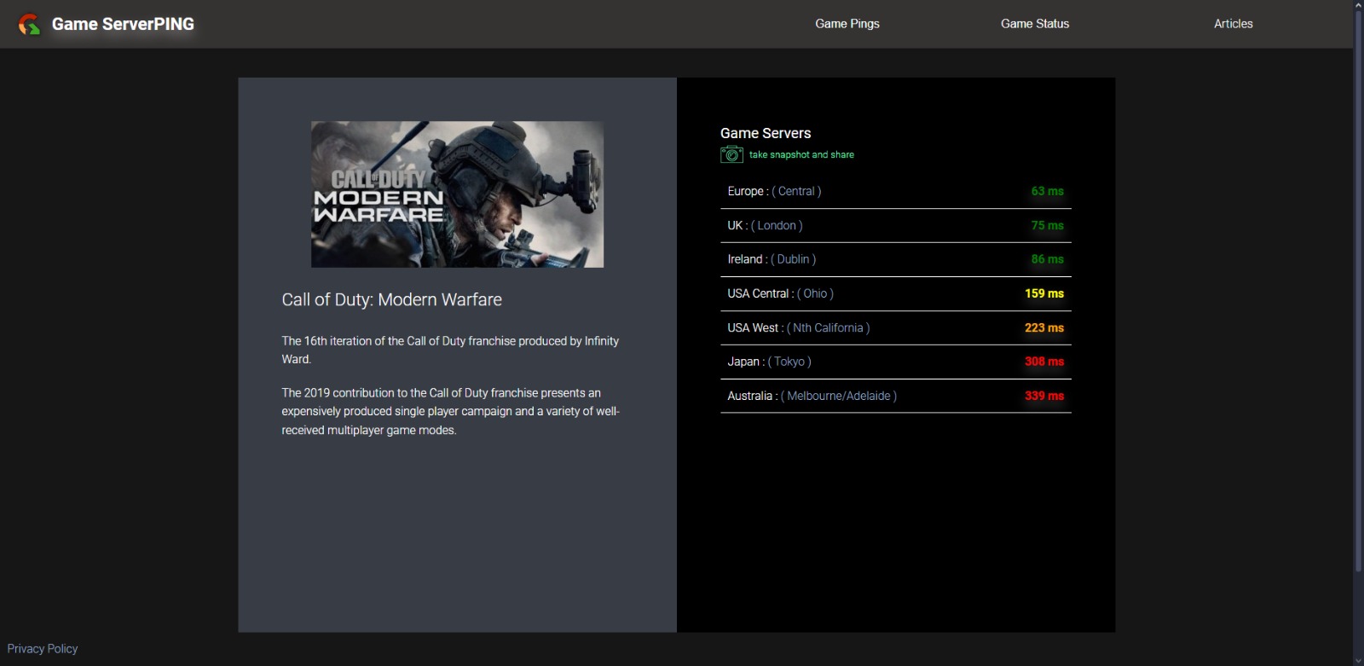Click the 'take snapshot and share' link

[801, 154]
